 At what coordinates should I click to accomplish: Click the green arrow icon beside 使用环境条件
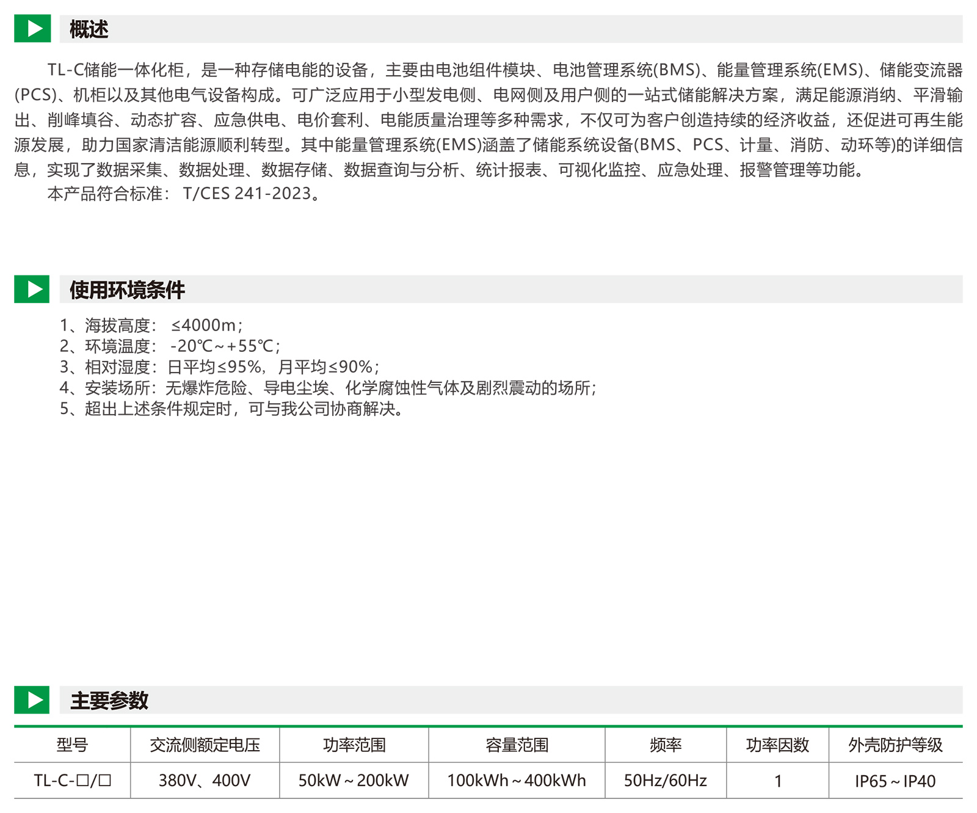[32, 290]
